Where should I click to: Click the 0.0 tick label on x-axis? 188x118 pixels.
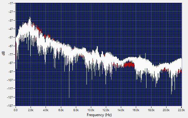[16, 110]
